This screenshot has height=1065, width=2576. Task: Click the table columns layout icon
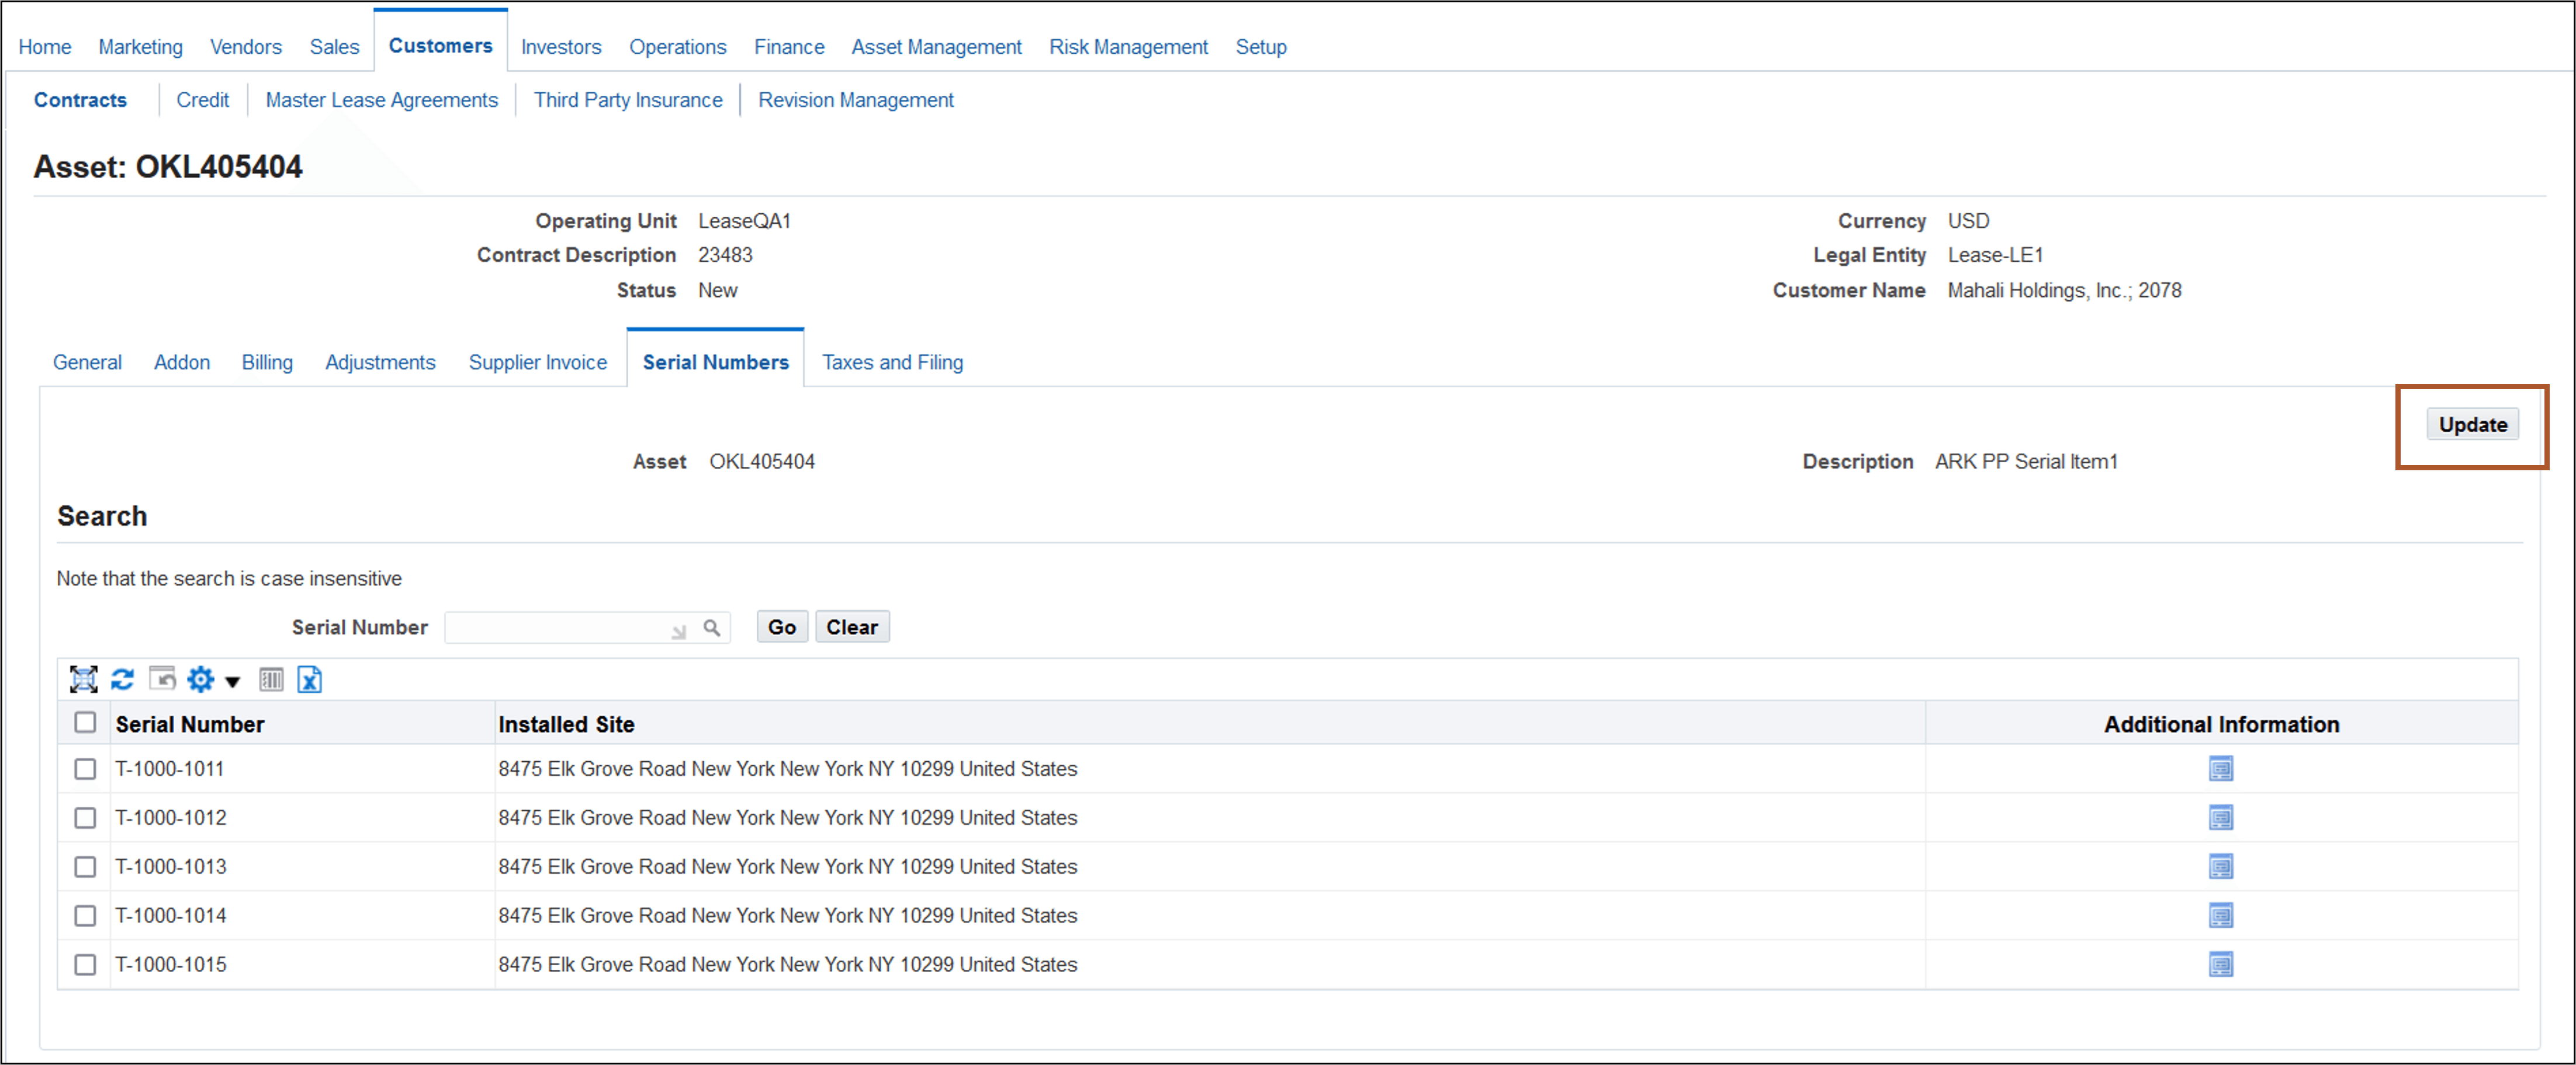(271, 680)
